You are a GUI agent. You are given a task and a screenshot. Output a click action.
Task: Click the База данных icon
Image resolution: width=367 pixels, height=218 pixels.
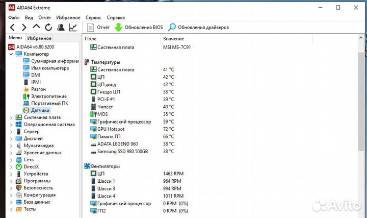click(19, 202)
